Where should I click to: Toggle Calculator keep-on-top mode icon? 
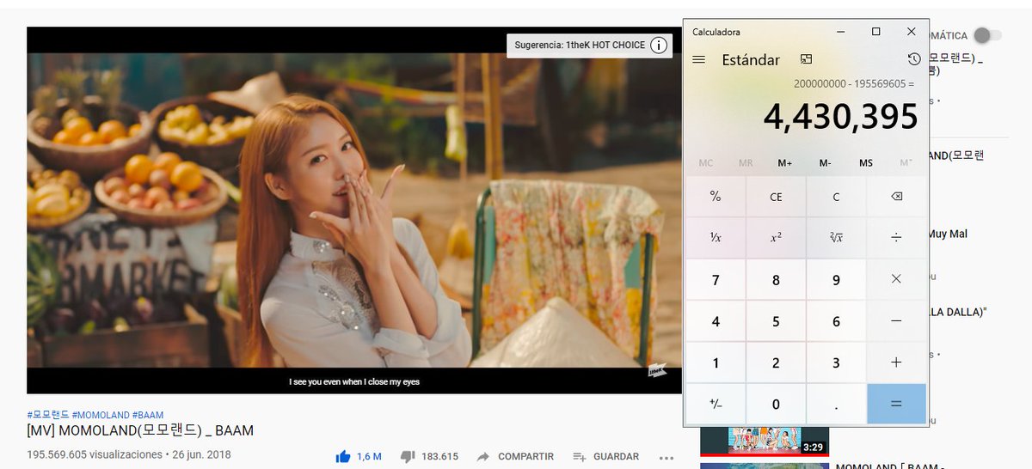point(806,59)
